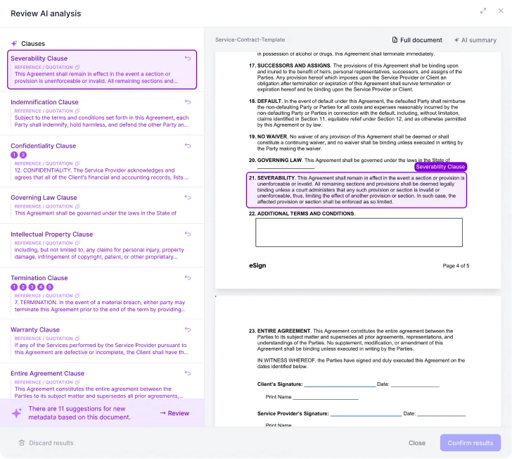
Task: Expand the dialog with the fullscreen icon
Action: point(483,11)
